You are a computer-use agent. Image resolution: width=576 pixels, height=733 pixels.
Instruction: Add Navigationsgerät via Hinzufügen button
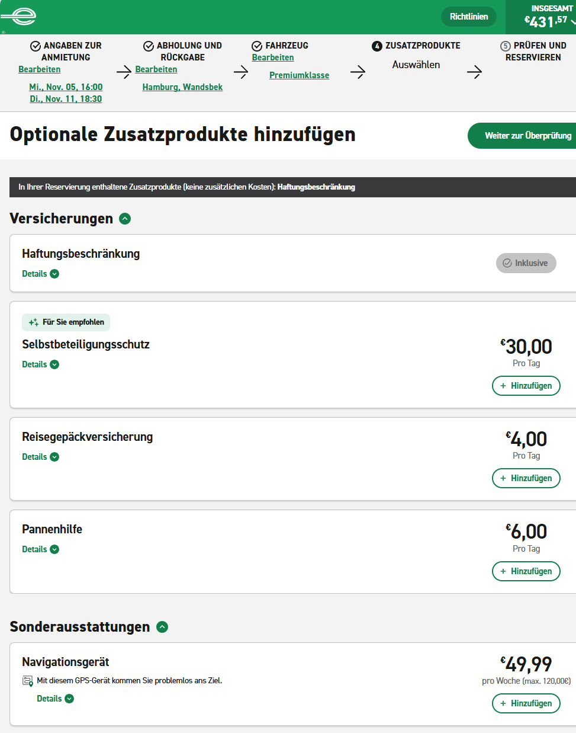526,703
